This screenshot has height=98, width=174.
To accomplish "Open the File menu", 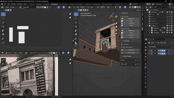I will click(5, 4).
